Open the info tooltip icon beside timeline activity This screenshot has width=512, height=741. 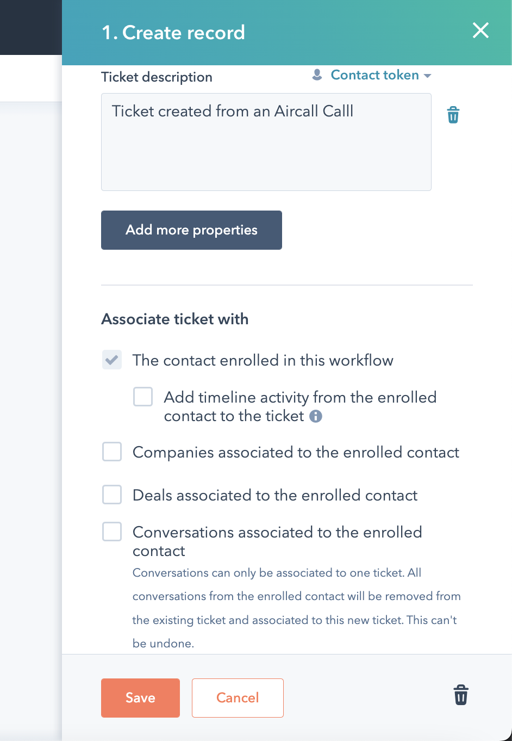point(316,416)
